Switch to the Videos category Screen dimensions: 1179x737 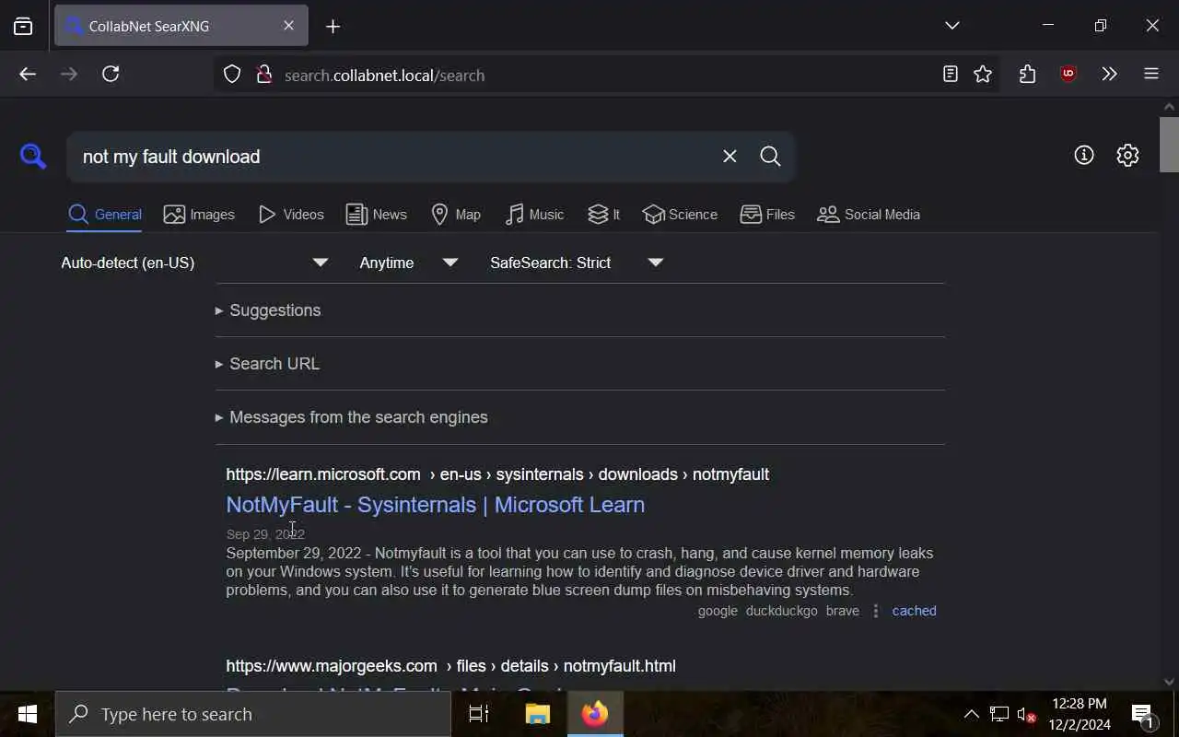(291, 215)
